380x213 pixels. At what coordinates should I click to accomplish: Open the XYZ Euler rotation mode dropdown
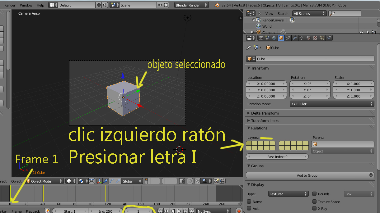(x=332, y=104)
